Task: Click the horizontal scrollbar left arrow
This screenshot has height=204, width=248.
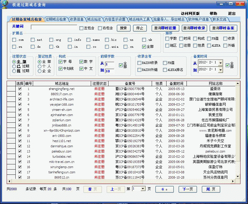Action: tap(9, 181)
